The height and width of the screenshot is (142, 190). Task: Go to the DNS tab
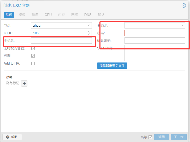tap(88, 15)
